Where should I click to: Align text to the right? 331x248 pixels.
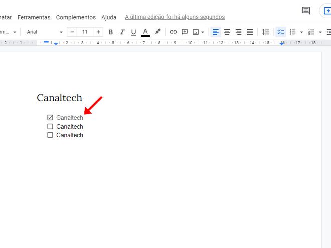pos(239,32)
